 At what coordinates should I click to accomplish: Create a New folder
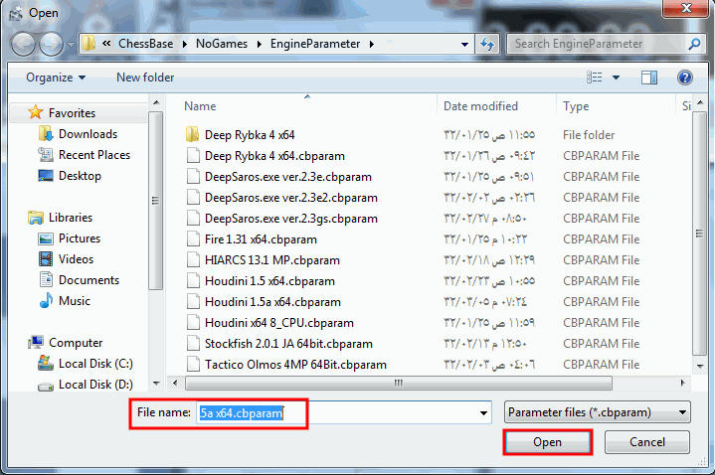145,78
